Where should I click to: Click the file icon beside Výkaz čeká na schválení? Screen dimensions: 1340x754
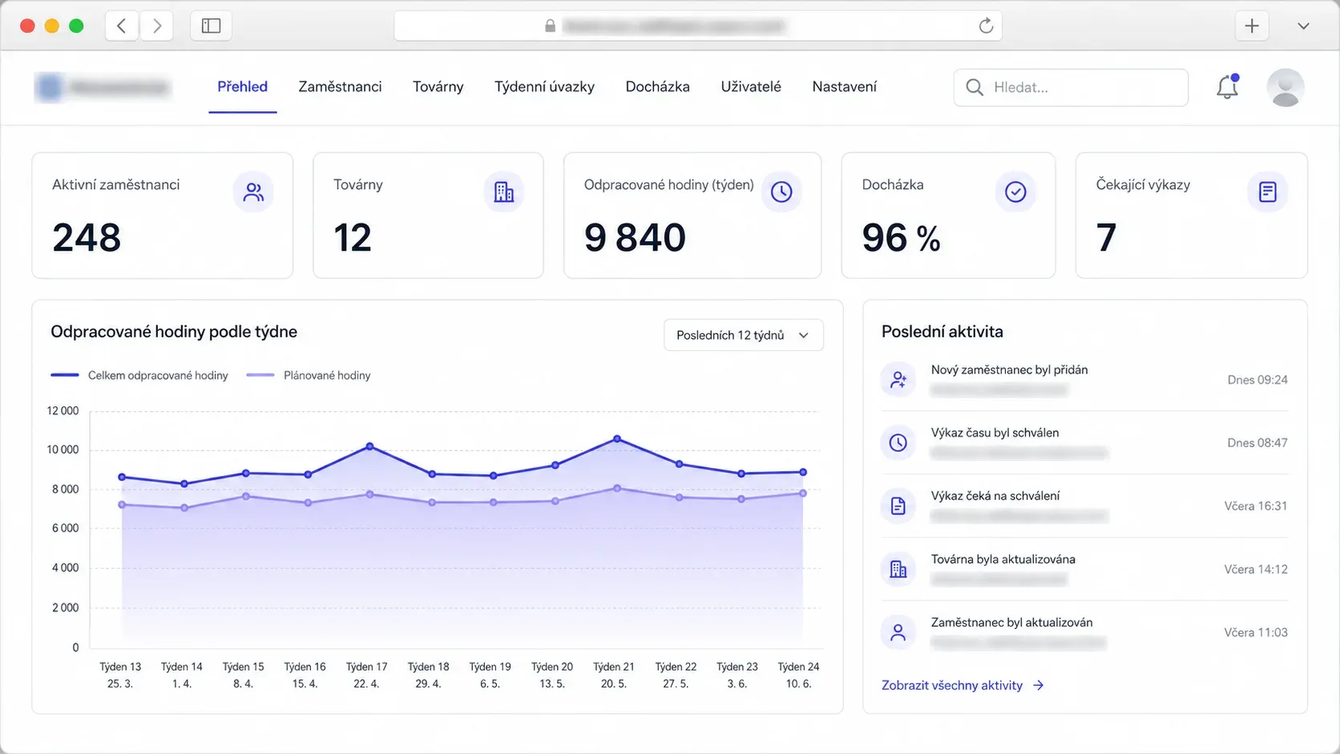coord(898,506)
